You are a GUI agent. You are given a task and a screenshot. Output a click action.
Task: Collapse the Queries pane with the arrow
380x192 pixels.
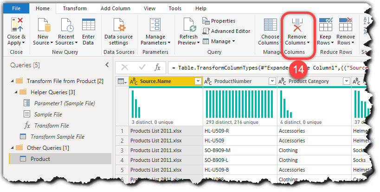(x=107, y=64)
